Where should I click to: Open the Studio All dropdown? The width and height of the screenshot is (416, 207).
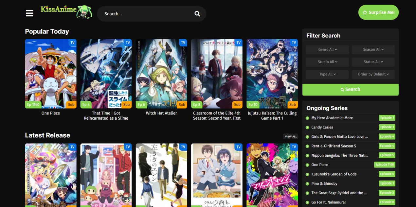327,62
